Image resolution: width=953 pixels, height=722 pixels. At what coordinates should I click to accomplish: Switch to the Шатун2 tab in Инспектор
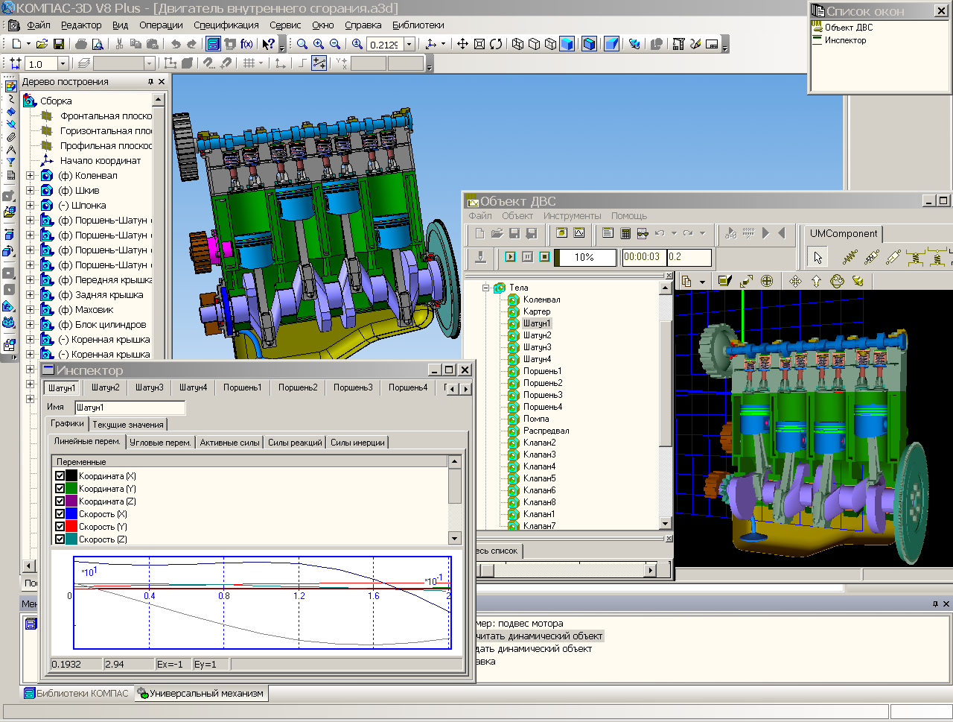(106, 387)
